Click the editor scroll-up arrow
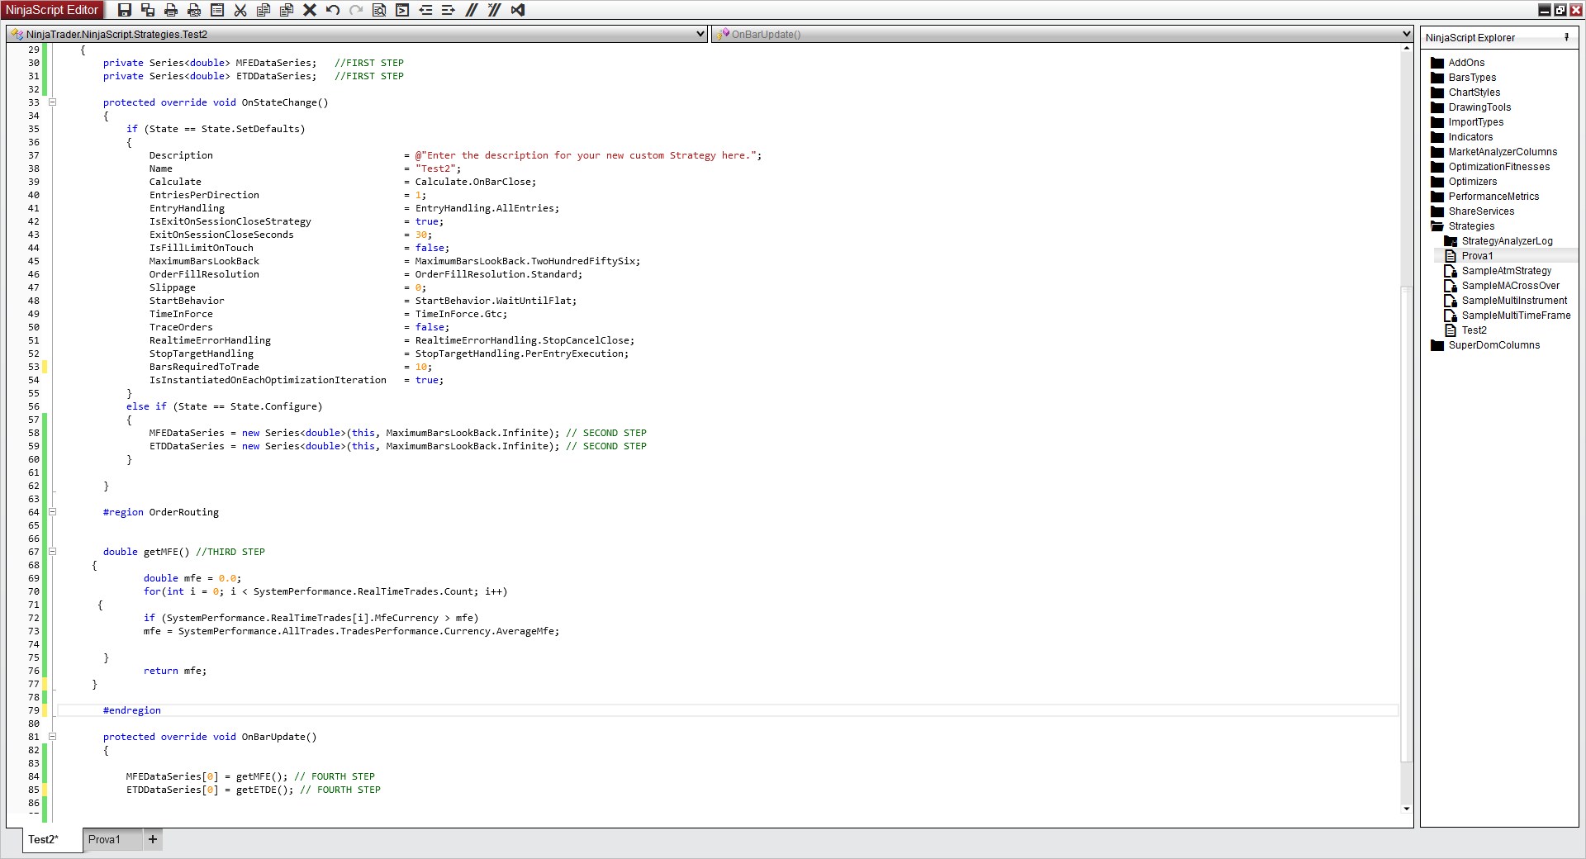 coord(1406,49)
